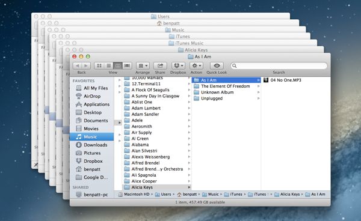Open the Arrange dropdown
The width and height of the screenshot is (361, 221).
point(143,65)
